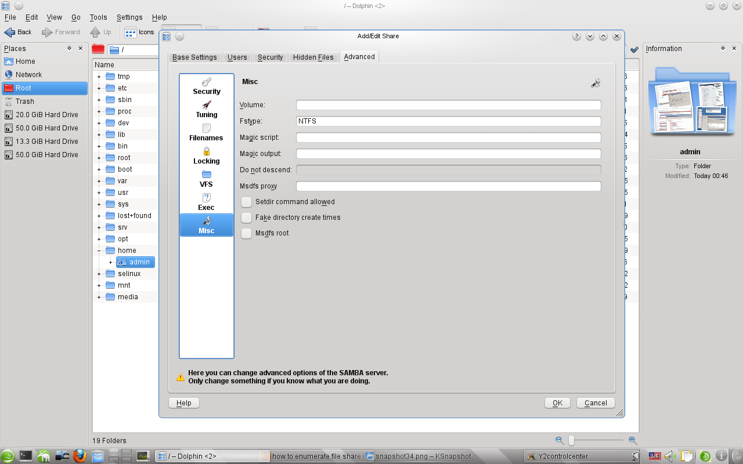
Task: Open the file manager icon in the taskbar
Action: coord(98,456)
